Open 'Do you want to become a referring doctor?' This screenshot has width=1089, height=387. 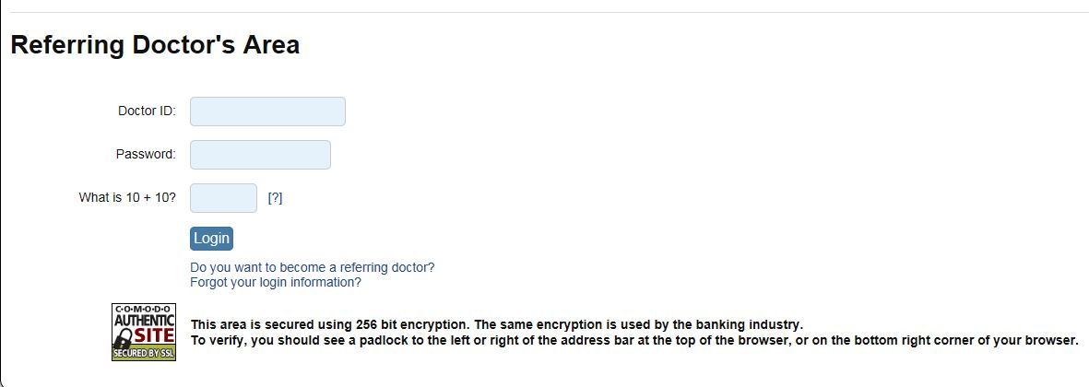click(312, 267)
